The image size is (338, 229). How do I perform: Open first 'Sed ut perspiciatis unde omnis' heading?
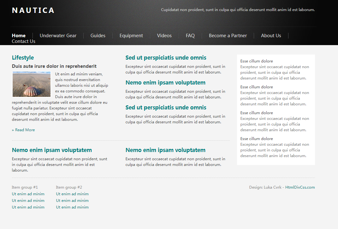tap(166, 58)
